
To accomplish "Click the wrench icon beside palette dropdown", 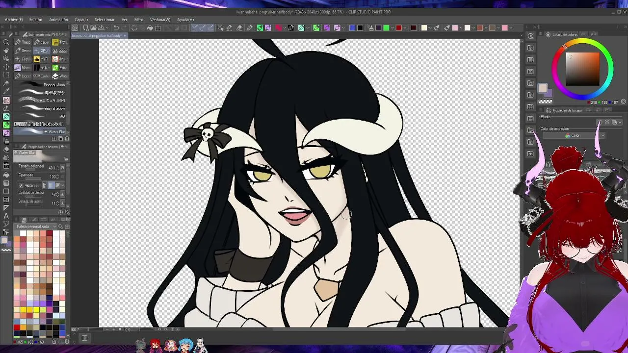I will (x=61, y=227).
